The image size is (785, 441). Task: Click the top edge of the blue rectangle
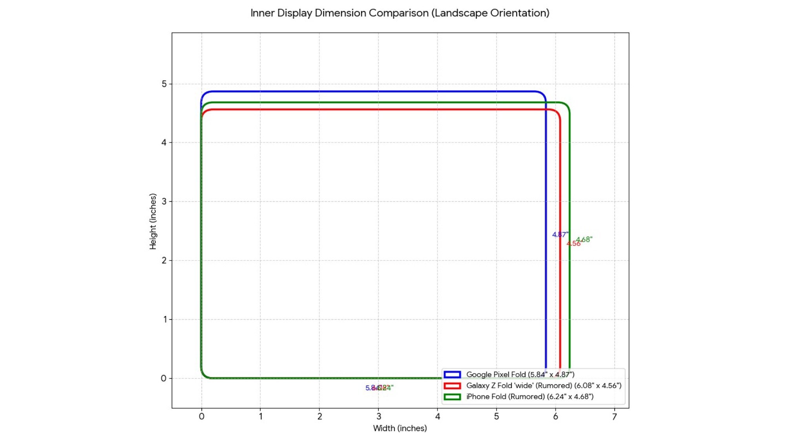pyautogui.click(x=373, y=92)
